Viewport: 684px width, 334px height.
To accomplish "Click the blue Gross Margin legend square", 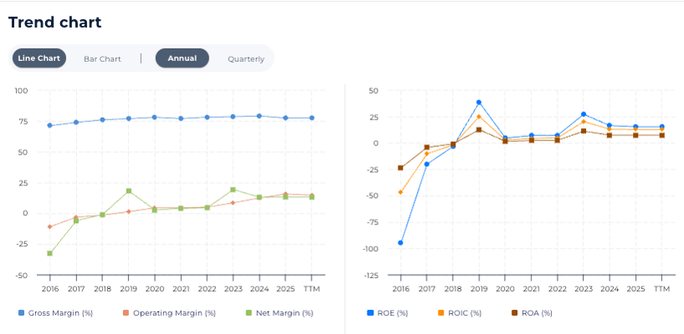I will click(x=22, y=313).
